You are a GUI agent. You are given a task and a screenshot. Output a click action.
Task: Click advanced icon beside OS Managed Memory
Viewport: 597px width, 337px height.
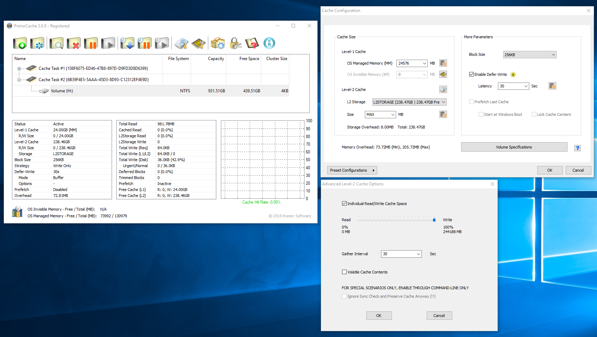coord(443,63)
